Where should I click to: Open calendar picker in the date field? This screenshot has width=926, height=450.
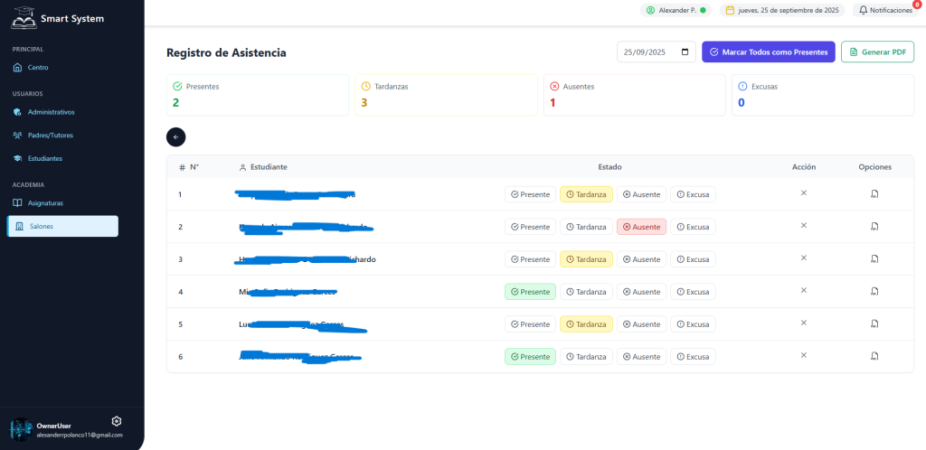685,52
